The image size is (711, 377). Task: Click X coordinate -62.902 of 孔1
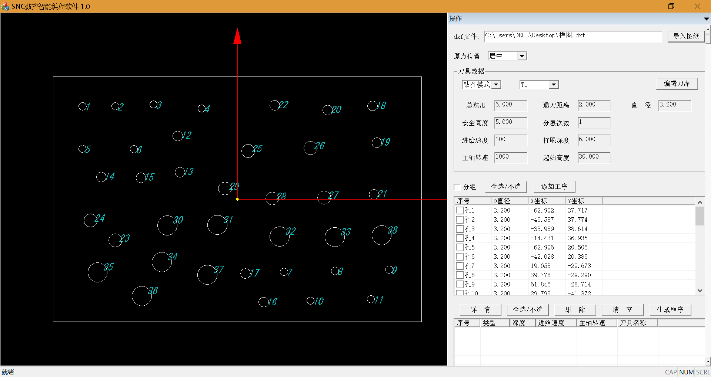point(543,210)
